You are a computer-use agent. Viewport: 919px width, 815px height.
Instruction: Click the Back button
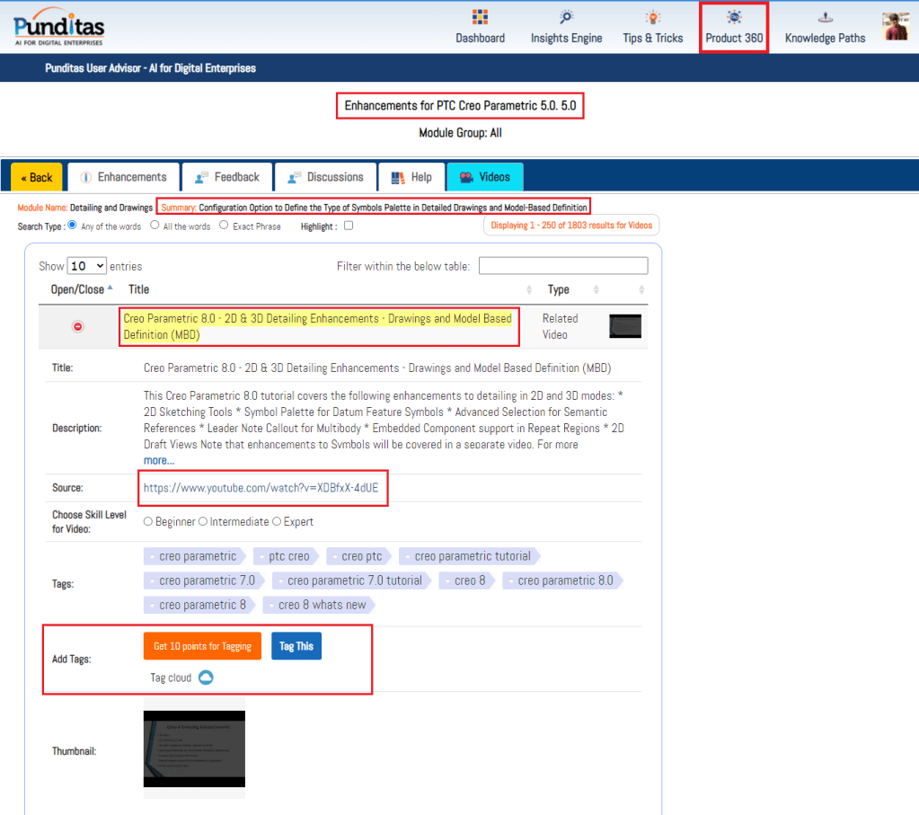37,177
